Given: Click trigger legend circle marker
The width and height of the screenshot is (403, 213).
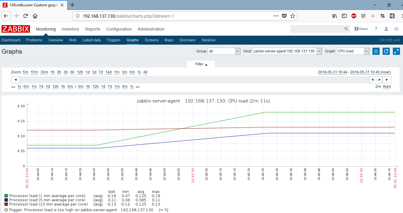Looking at the screenshot, I should tap(6, 210).
